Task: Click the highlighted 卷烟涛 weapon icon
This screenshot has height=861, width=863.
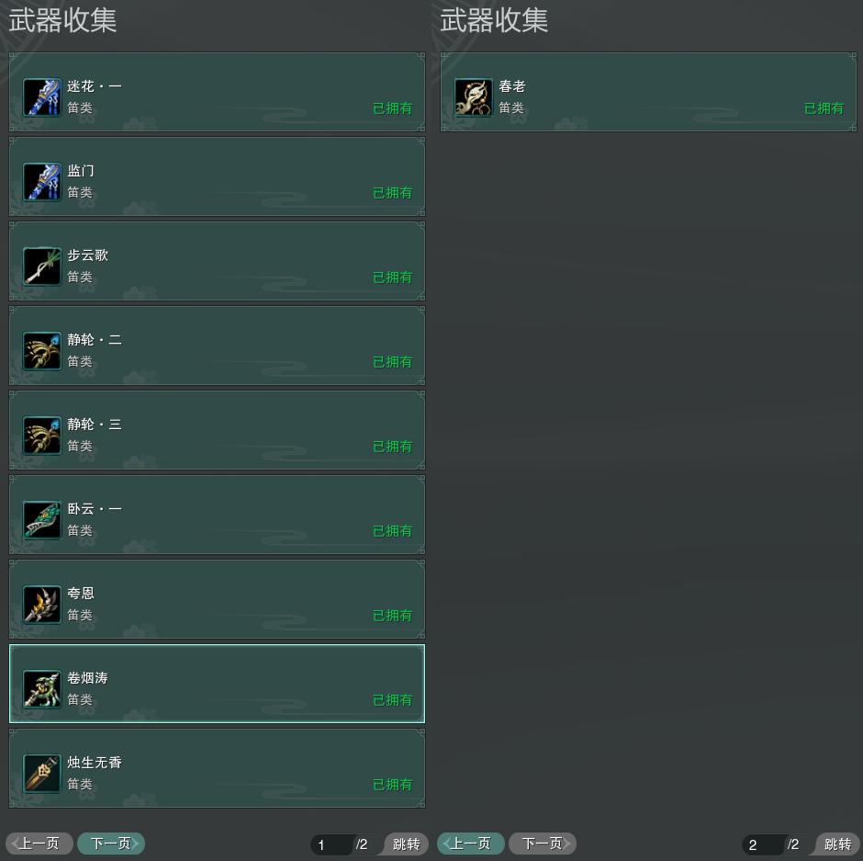Action: (x=42, y=688)
